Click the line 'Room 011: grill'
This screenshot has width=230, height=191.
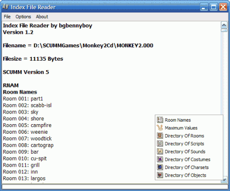(21, 165)
